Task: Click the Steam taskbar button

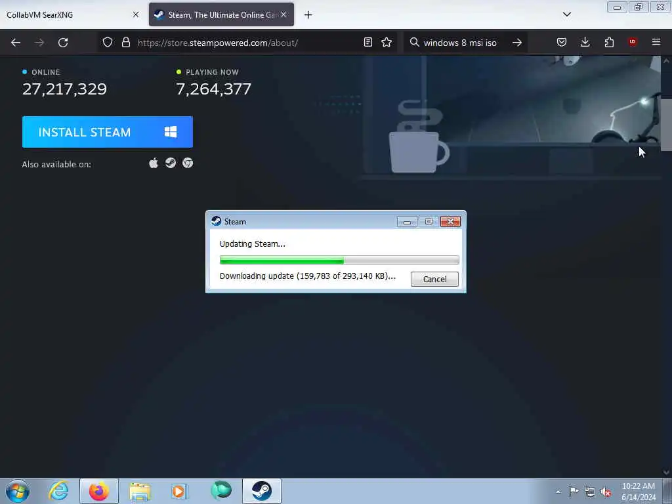Action: click(262, 491)
